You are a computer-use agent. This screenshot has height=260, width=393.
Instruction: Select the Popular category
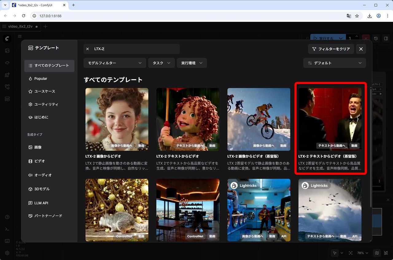pos(41,78)
